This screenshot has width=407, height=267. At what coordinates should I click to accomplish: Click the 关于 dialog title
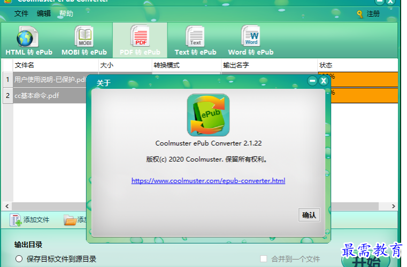tap(104, 83)
